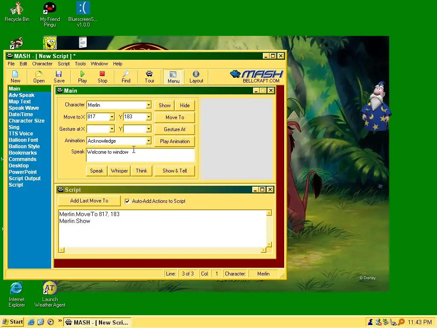Click the script text editor area
The image size is (437, 328).
pyautogui.click(x=162, y=228)
